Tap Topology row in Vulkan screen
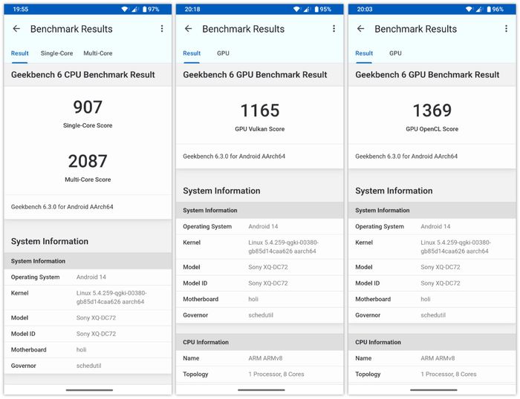This screenshot has width=520, height=399. pos(260,375)
